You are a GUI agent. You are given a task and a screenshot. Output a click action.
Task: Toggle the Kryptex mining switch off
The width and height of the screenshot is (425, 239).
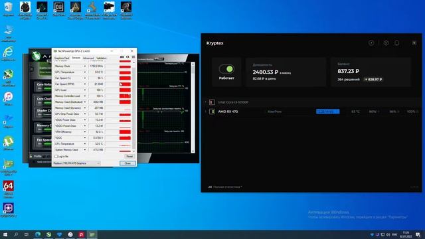pos(226,69)
